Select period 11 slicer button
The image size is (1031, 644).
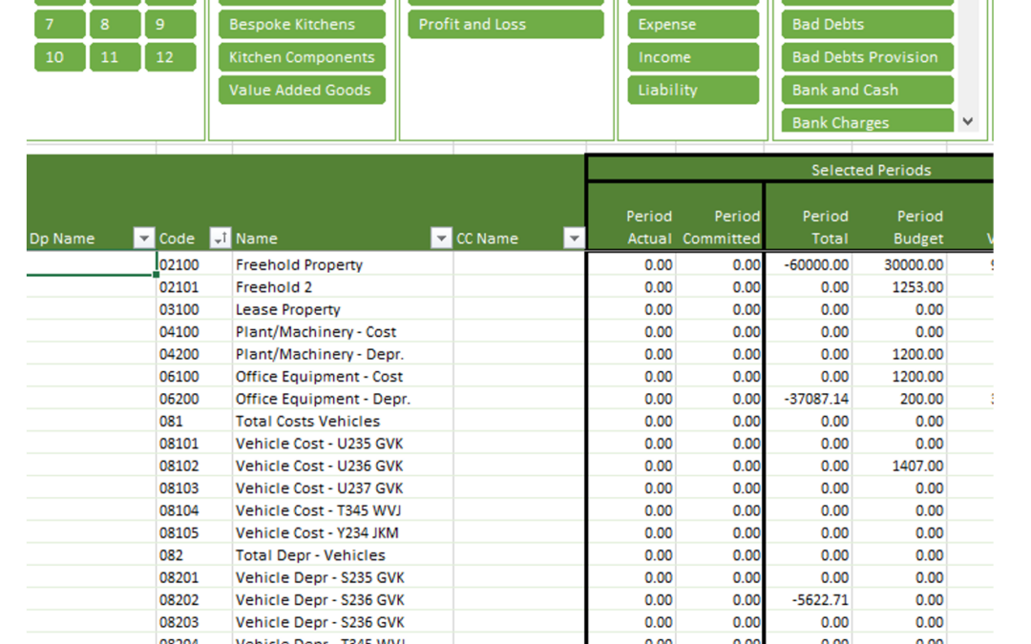115,57
